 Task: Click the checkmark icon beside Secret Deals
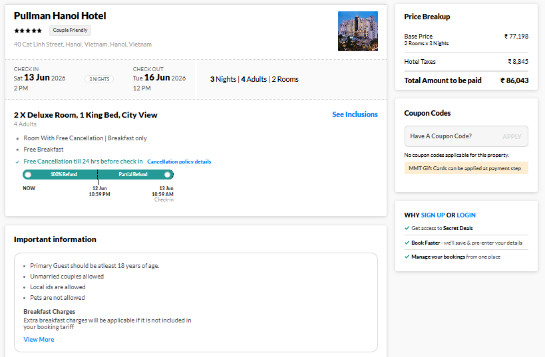pos(407,228)
